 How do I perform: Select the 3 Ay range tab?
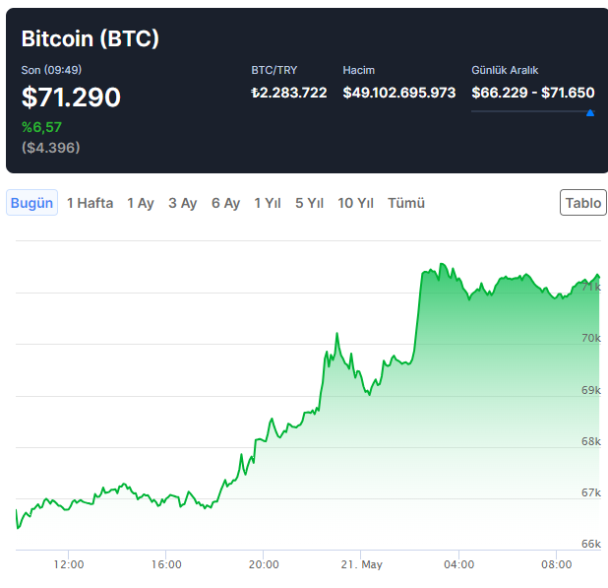[182, 203]
